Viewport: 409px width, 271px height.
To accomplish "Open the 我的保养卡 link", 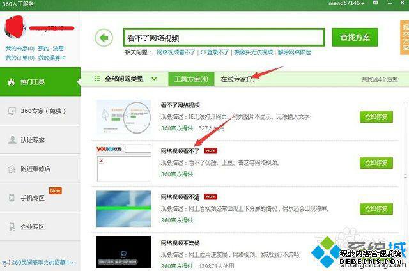I will [52, 58].
